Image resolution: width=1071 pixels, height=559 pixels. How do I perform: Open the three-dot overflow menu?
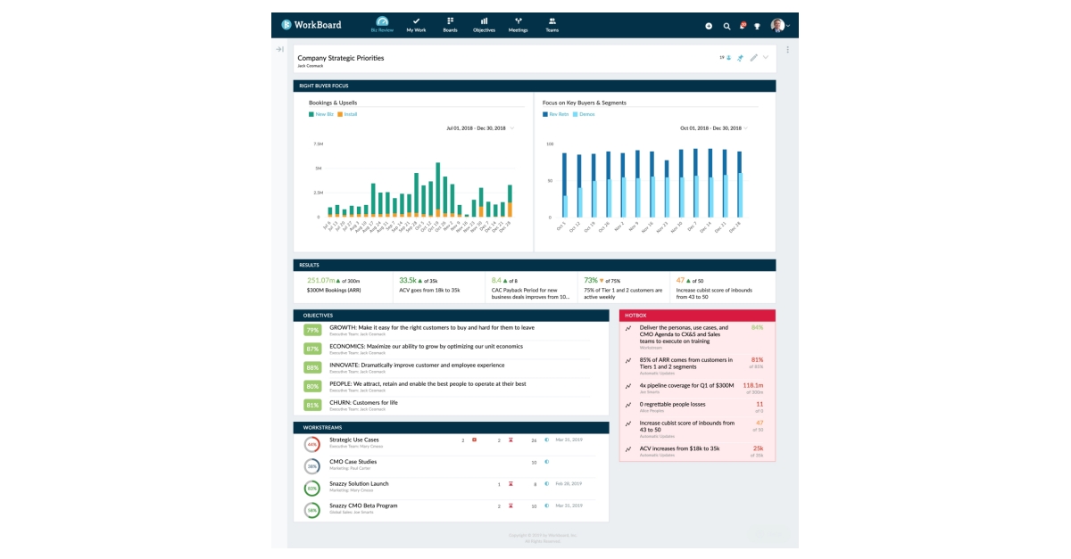pyautogui.click(x=787, y=50)
